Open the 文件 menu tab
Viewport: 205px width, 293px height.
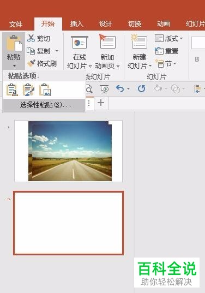click(16, 24)
